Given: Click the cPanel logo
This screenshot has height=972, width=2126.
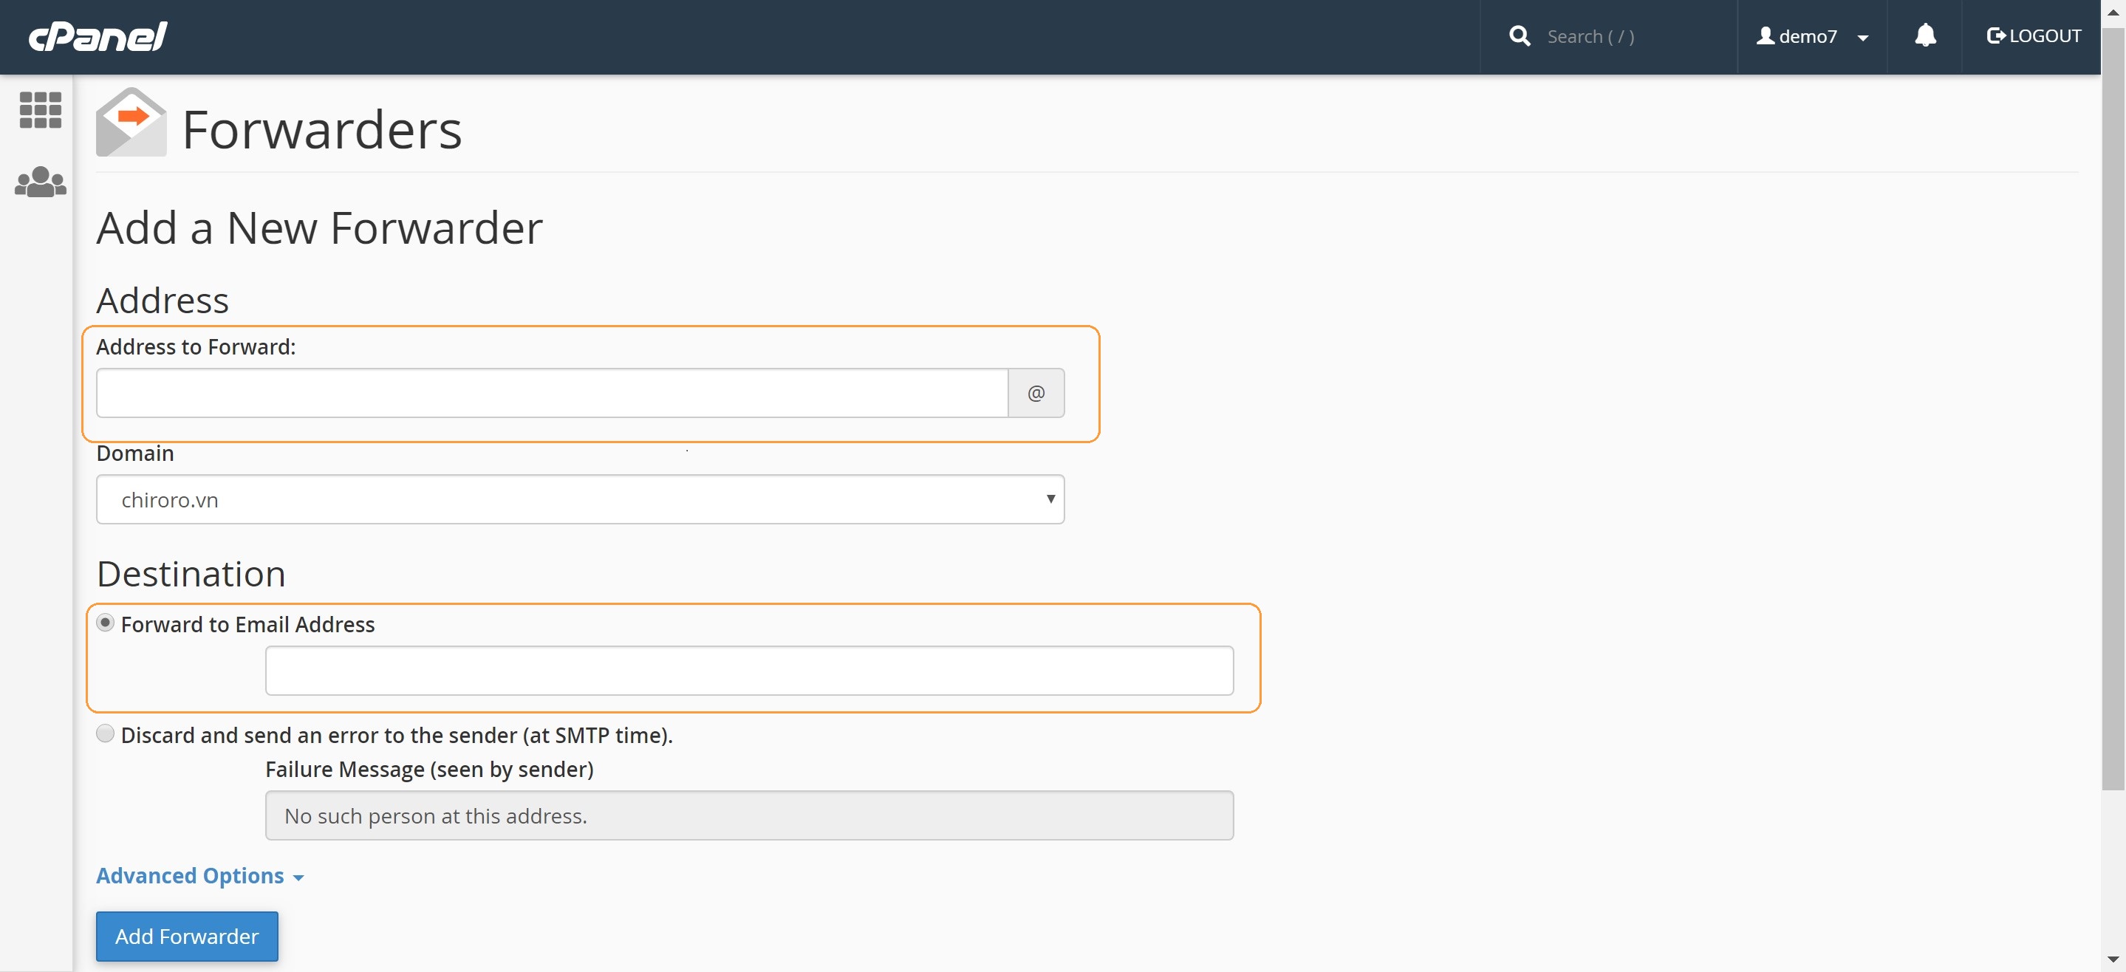Looking at the screenshot, I should [x=98, y=36].
